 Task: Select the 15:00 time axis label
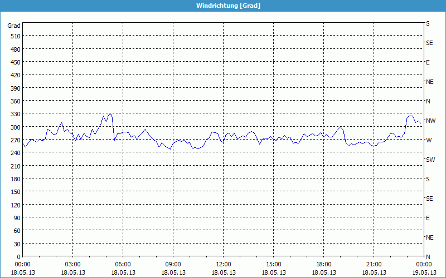coord(273,264)
